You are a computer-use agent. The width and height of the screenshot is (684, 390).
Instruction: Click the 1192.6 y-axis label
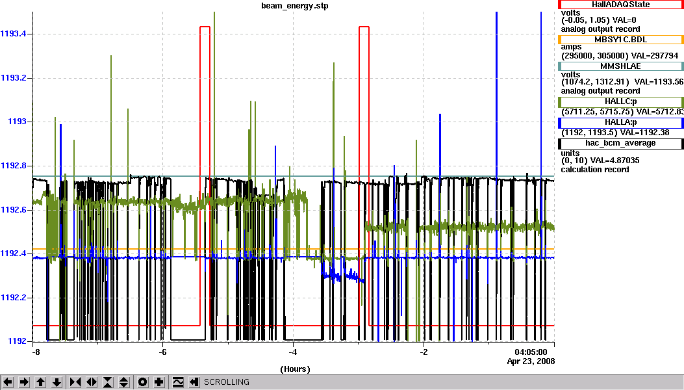[13, 210]
